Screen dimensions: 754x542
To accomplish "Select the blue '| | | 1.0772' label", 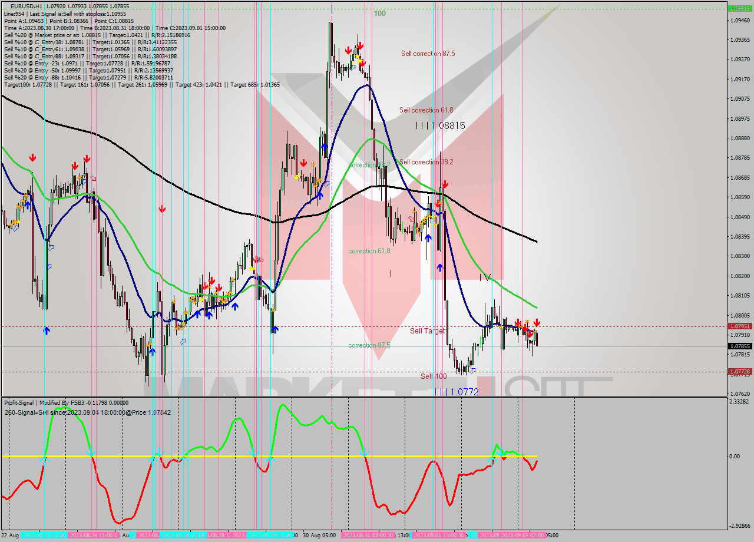I will coord(457,391).
